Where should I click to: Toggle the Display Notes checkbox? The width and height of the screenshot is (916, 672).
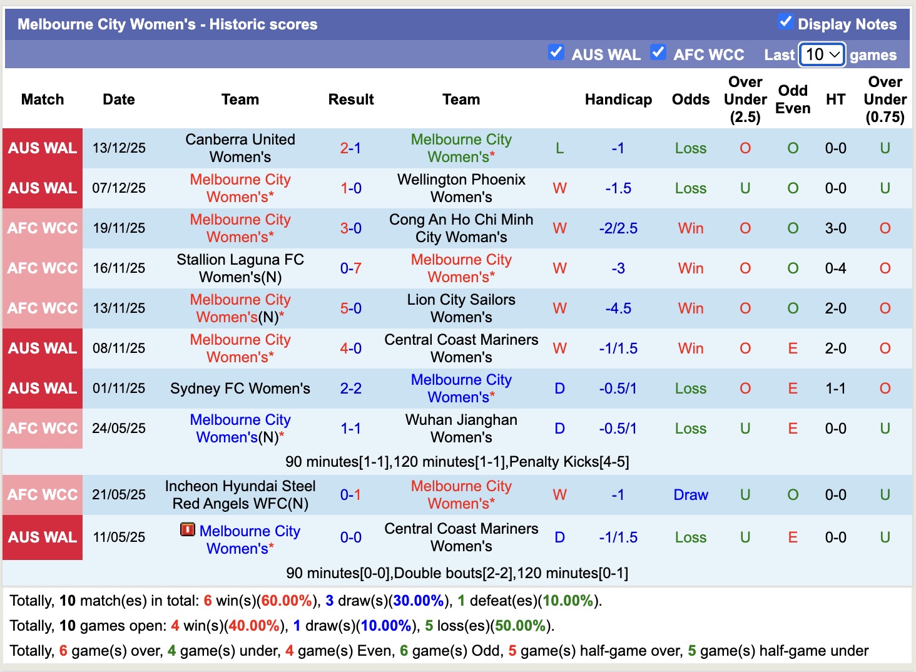click(785, 22)
